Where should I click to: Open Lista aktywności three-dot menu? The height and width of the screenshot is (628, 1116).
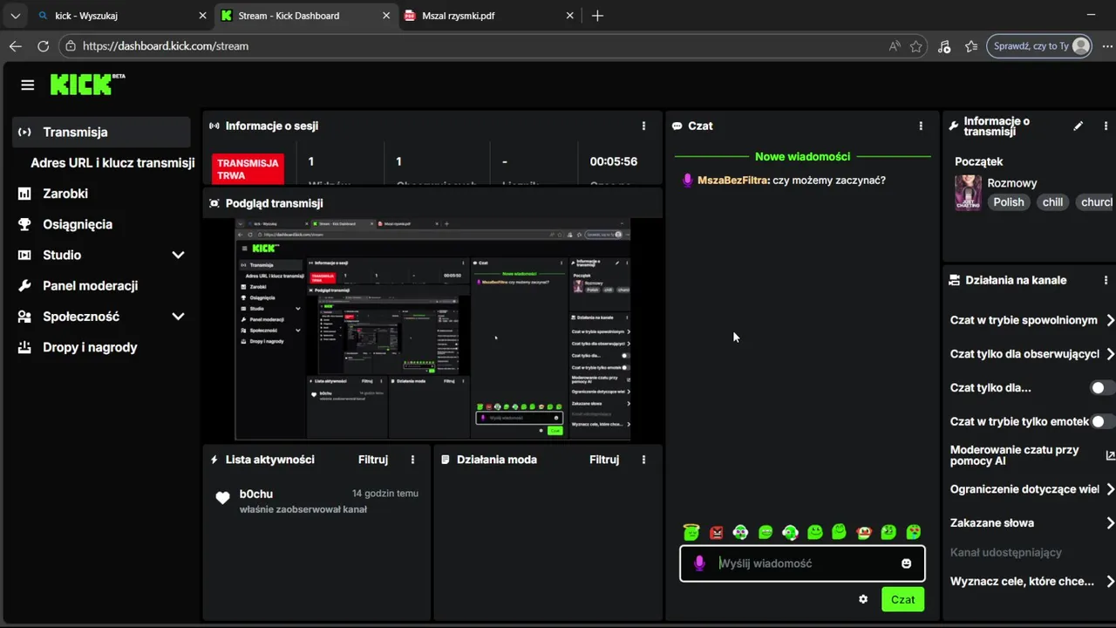click(x=413, y=460)
